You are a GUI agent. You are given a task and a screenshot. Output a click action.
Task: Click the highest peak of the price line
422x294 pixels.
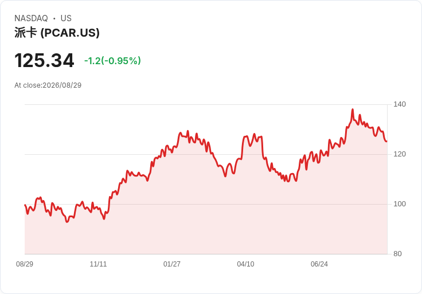(353, 109)
